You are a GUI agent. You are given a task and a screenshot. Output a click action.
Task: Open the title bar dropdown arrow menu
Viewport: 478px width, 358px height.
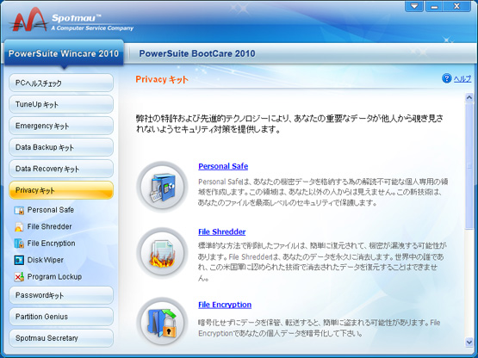(x=414, y=6)
